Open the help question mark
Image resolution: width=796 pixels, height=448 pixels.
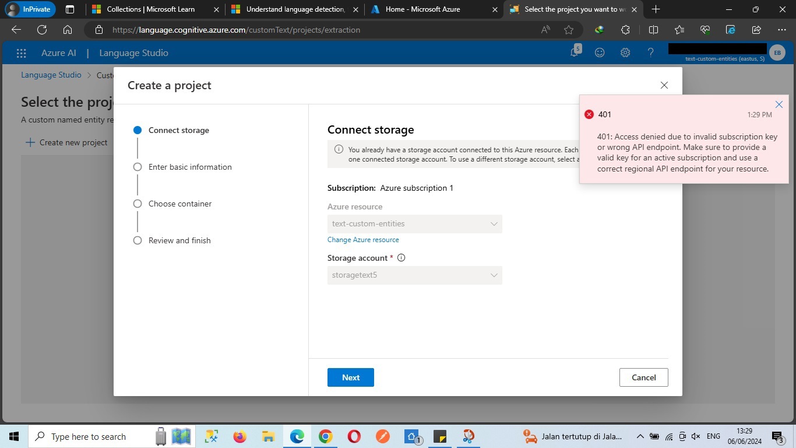click(651, 52)
